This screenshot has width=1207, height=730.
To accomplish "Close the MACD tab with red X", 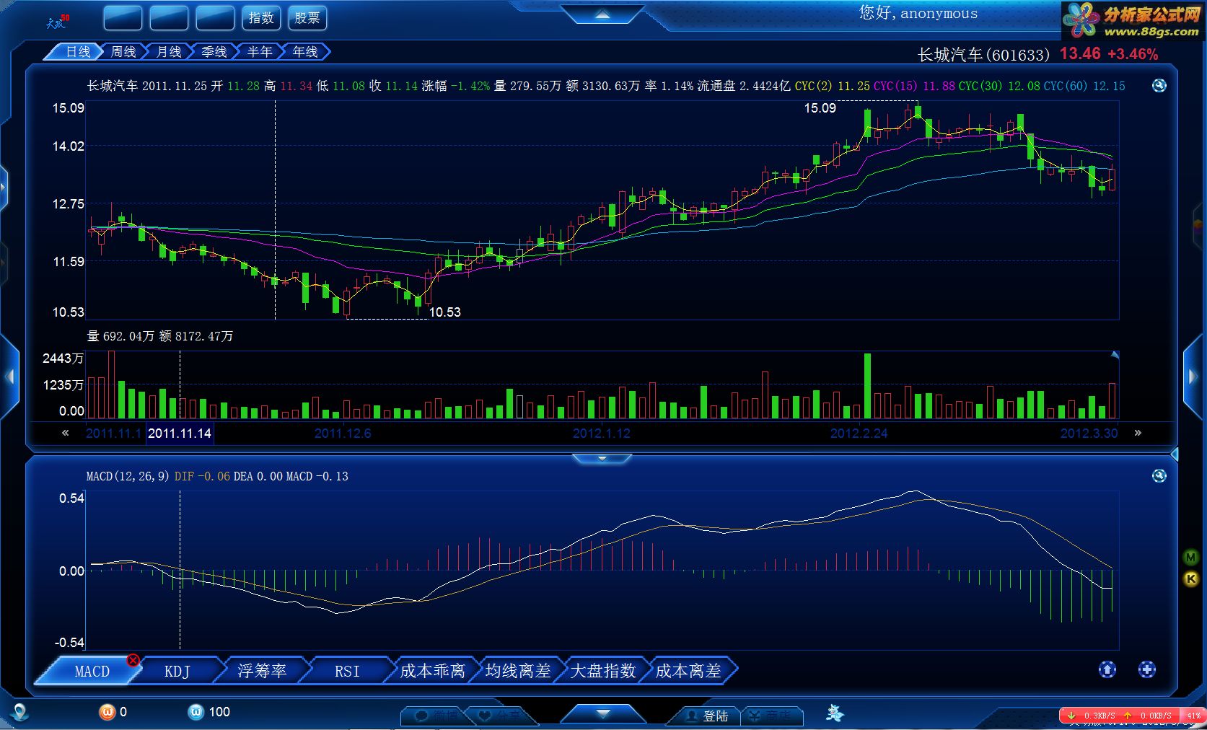I will click(x=133, y=660).
